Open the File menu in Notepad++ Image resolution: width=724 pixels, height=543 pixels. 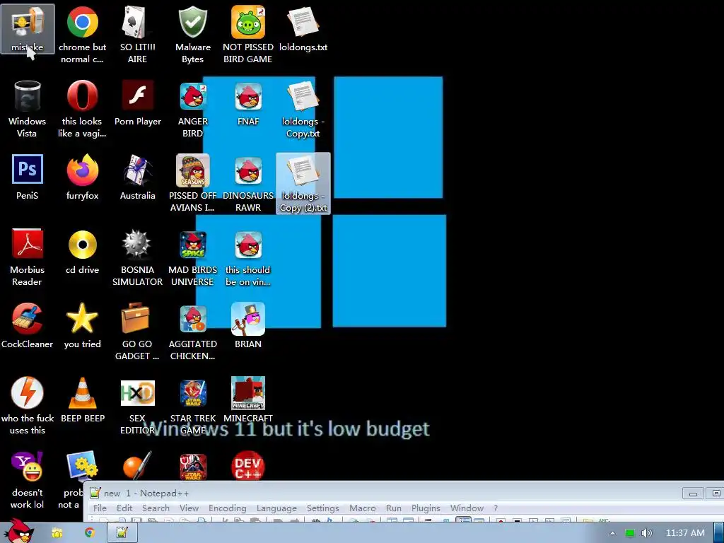(100, 508)
